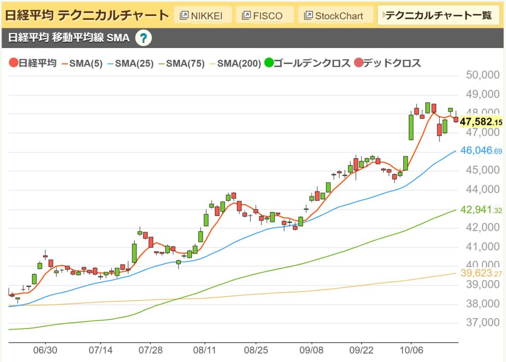Click the external link icon beside NIKKEI
Image resolution: width=506 pixels, height=362 pixels.
pyautogui.click(x=183, y=15)
